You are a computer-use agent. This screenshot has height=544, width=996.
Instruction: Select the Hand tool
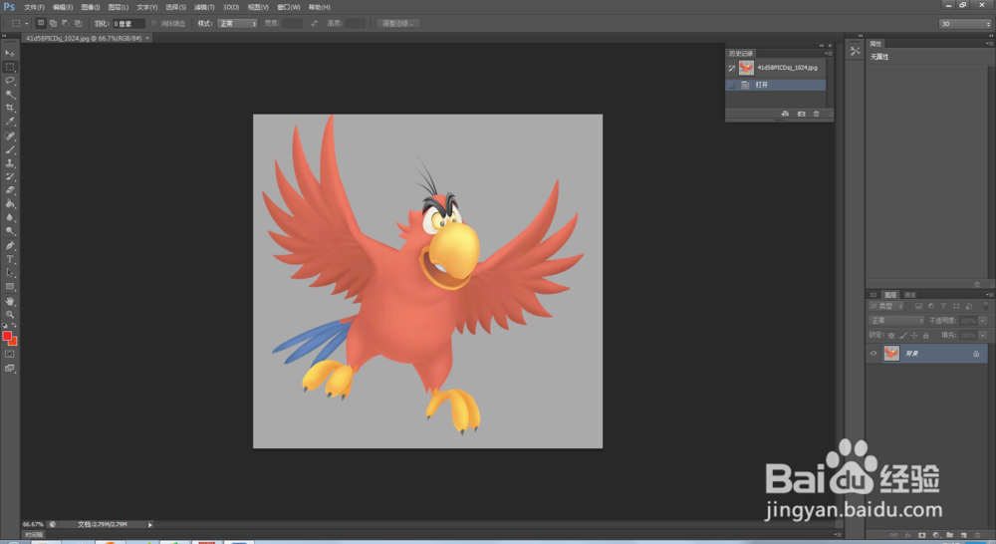[10, 301]
